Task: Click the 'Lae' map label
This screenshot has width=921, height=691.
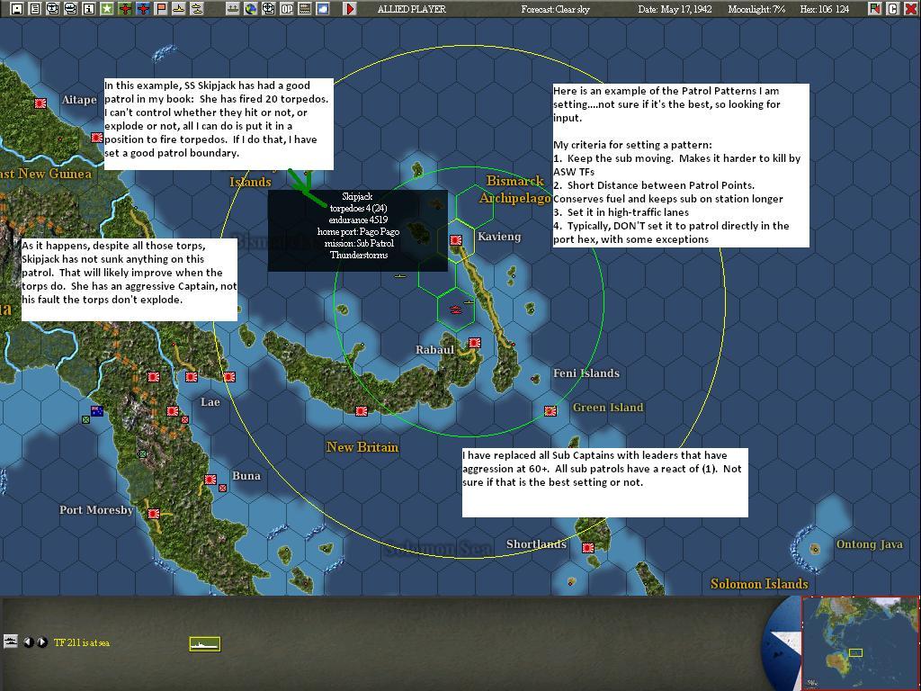Action: [x=210, y=402]
